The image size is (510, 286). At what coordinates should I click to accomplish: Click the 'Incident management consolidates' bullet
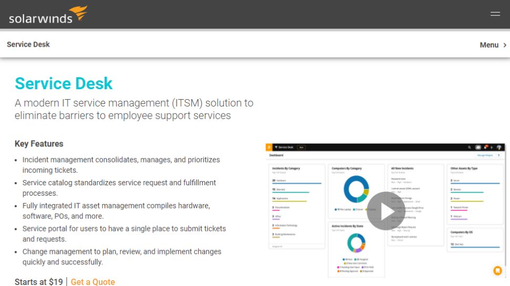[x=121, y=165]
